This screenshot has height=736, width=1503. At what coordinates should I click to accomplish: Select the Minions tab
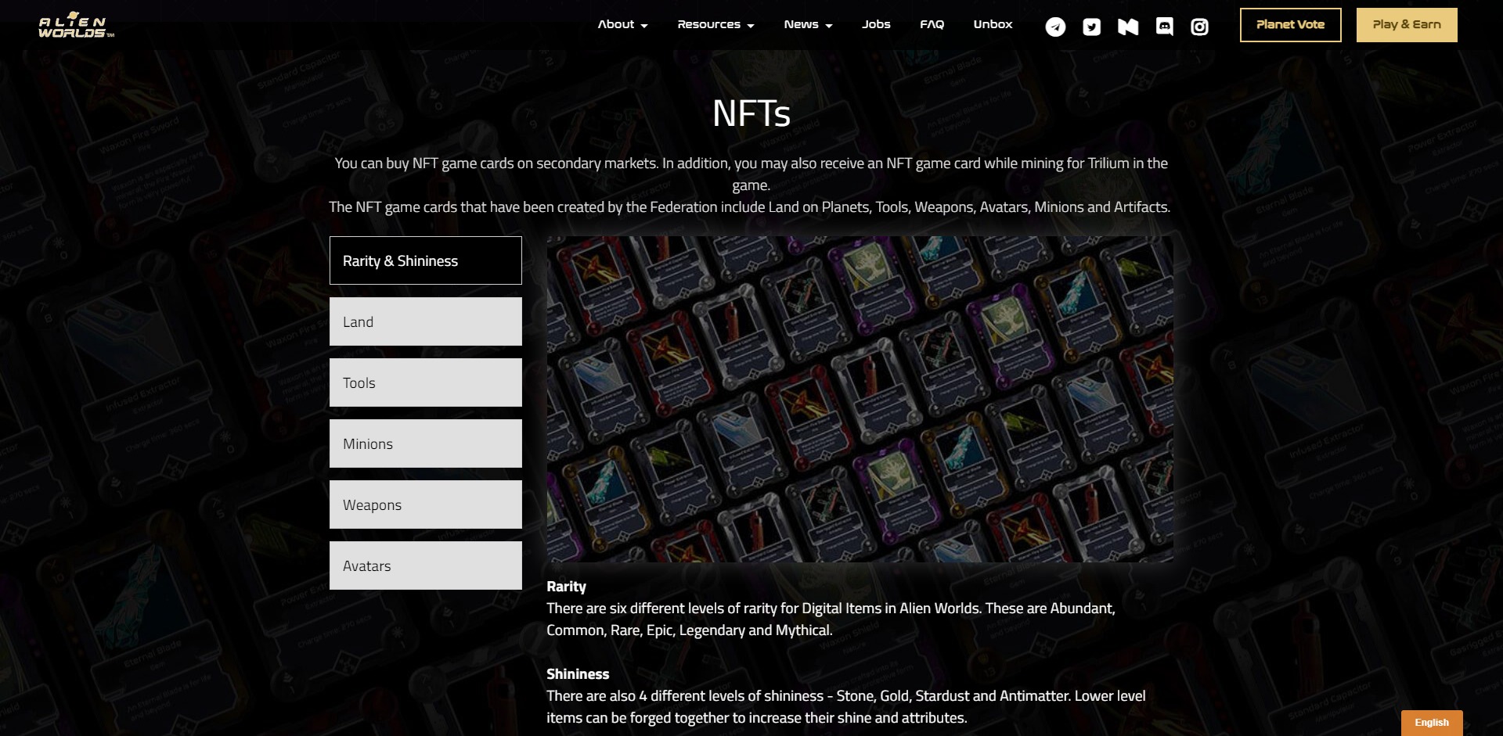[x=426, y=443]
